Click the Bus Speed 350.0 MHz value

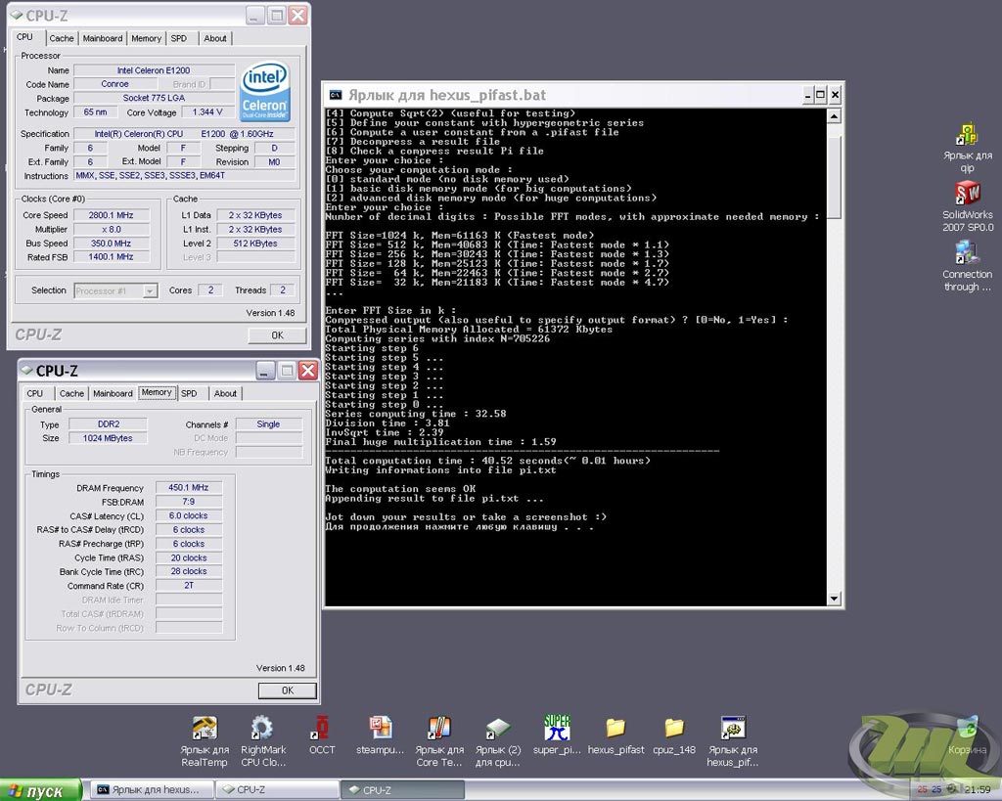(x=112, y=244)
